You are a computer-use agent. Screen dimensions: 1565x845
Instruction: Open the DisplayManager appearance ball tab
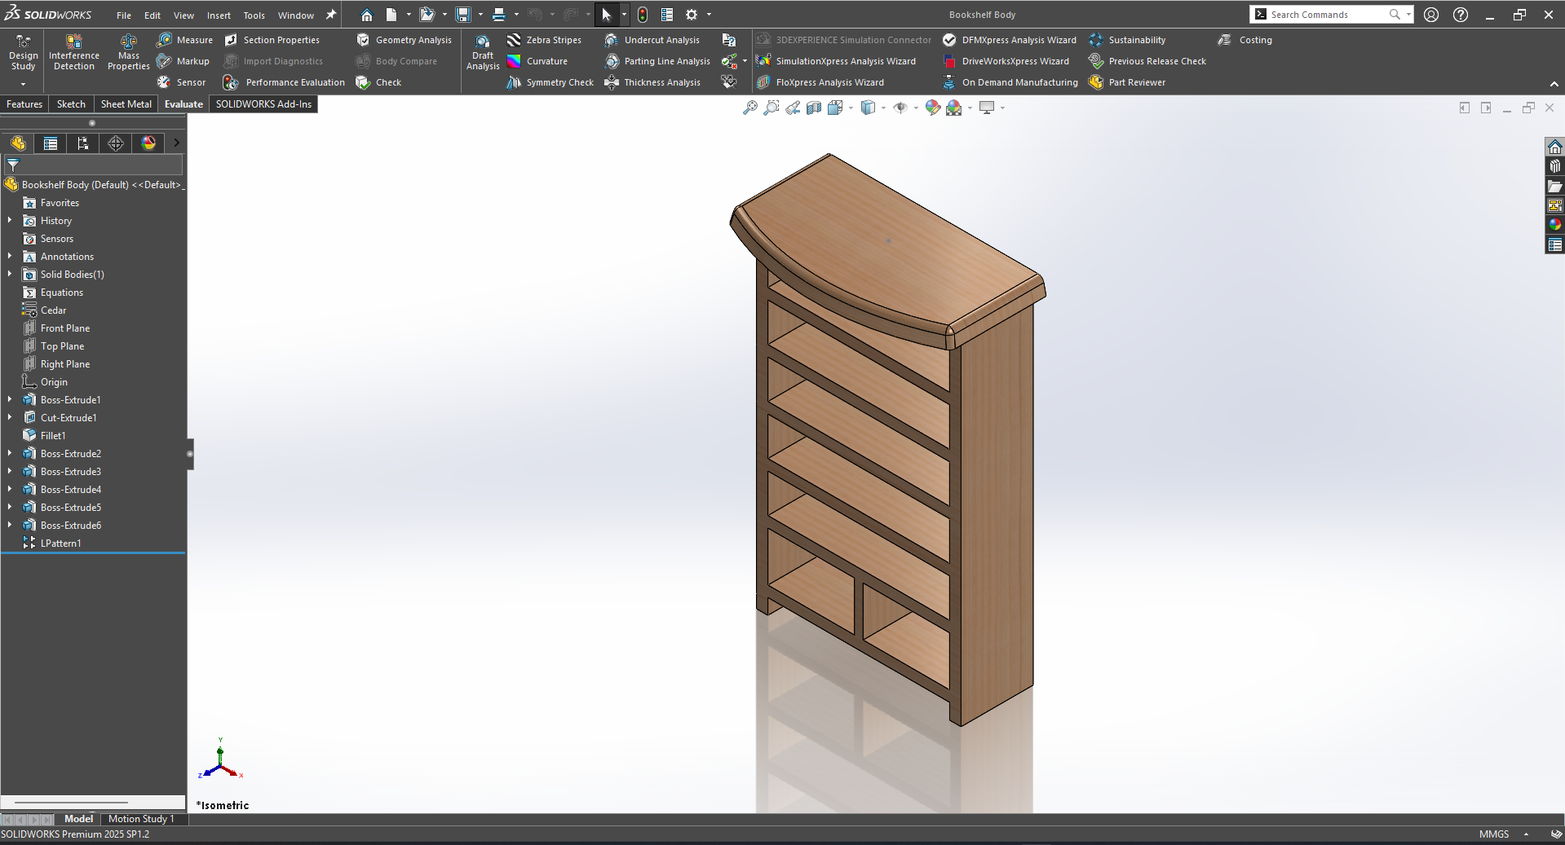pyautogui.click(x=148, y=143)
